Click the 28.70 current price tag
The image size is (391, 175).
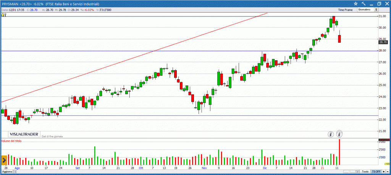383,42
